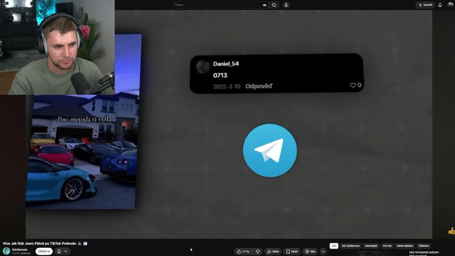
Task: Select the Pro vás filter chip
Action: [x=387, y=246]
